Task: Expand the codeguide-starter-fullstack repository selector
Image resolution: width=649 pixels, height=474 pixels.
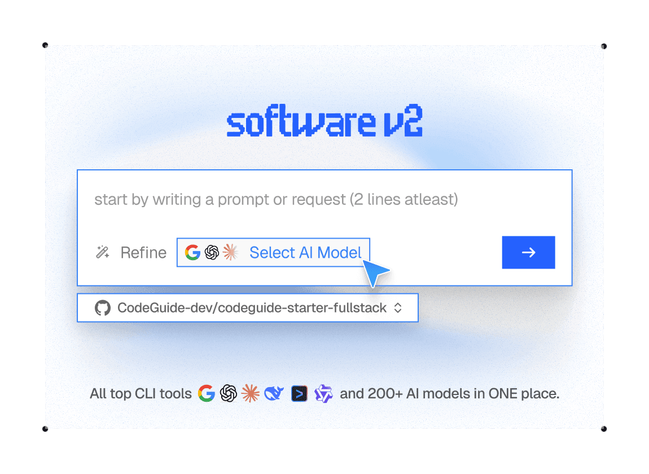Action: 248,308
